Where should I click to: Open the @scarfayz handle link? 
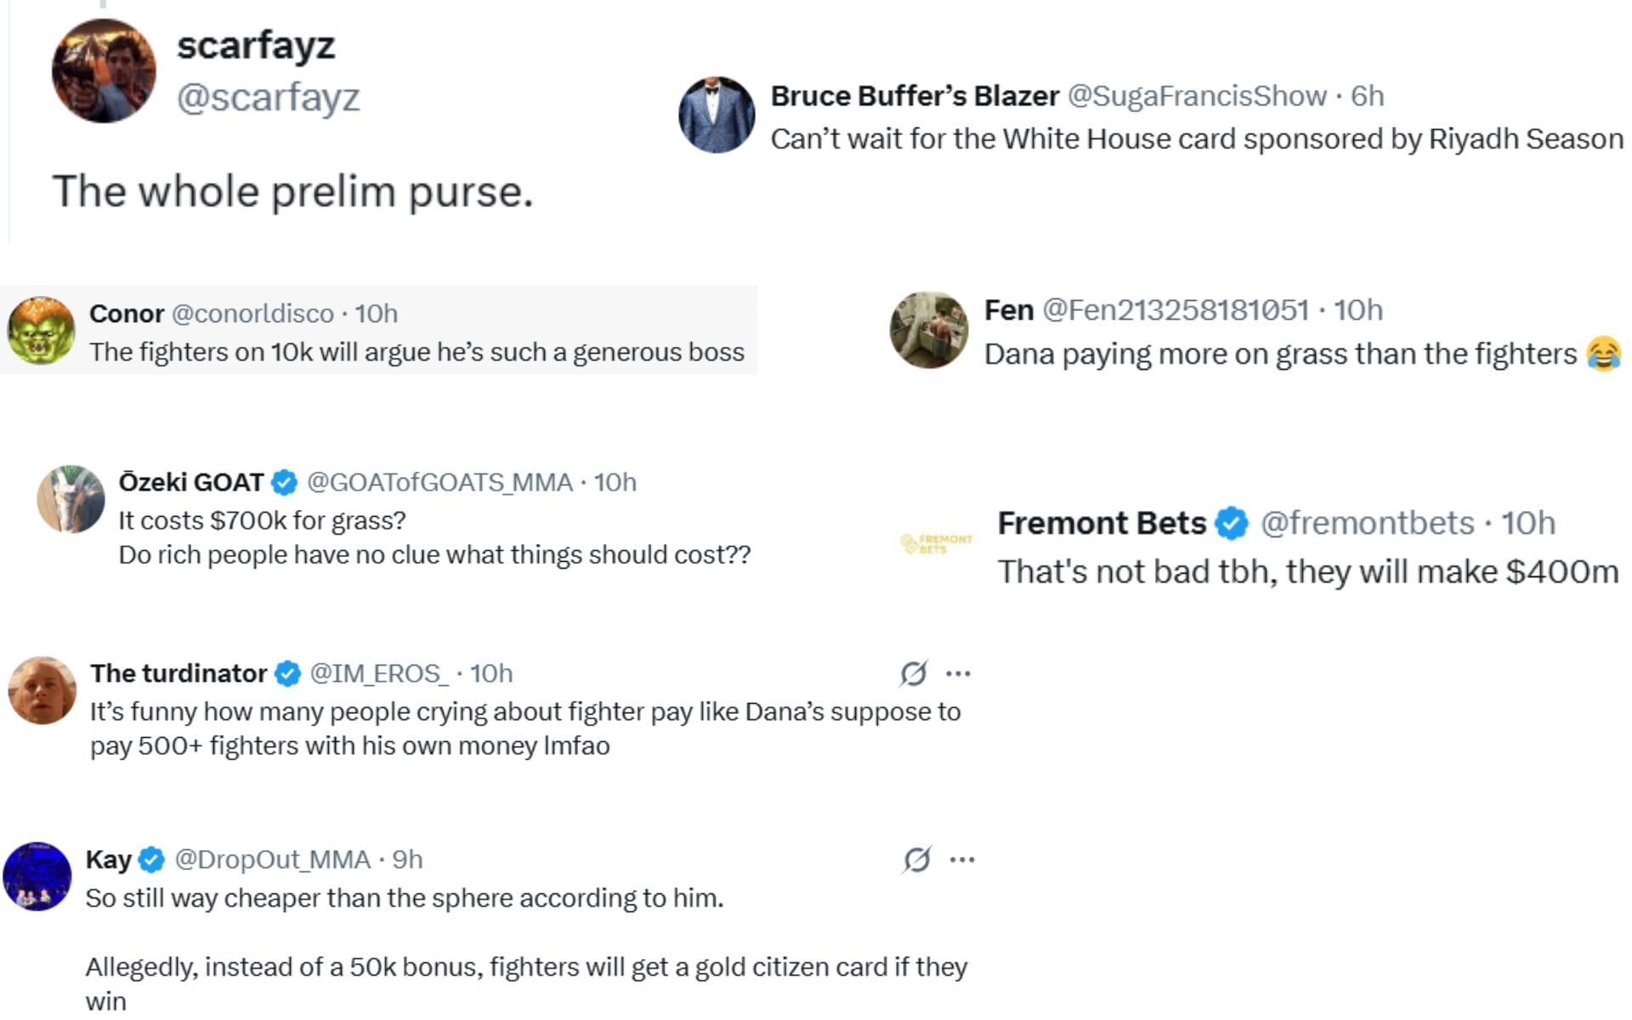(268, 98)
